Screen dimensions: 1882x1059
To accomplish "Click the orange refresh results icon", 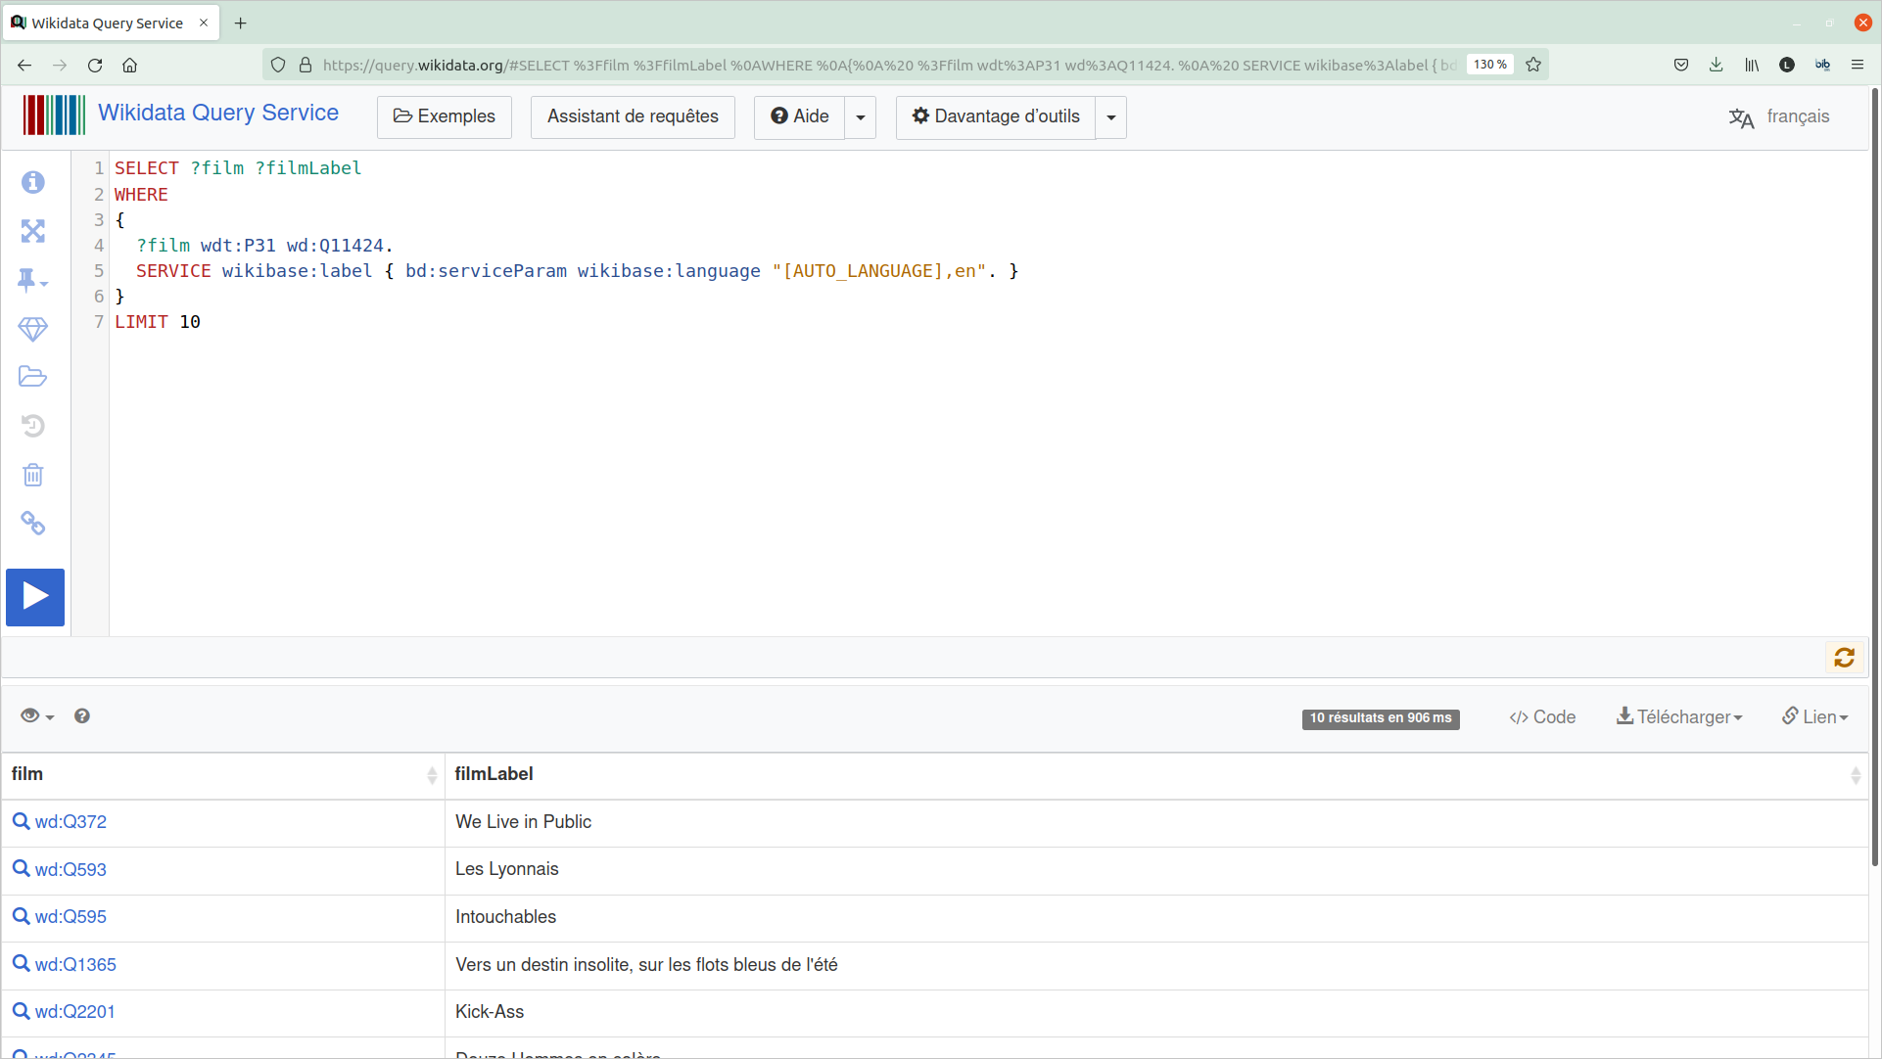I will point(1844,658).
